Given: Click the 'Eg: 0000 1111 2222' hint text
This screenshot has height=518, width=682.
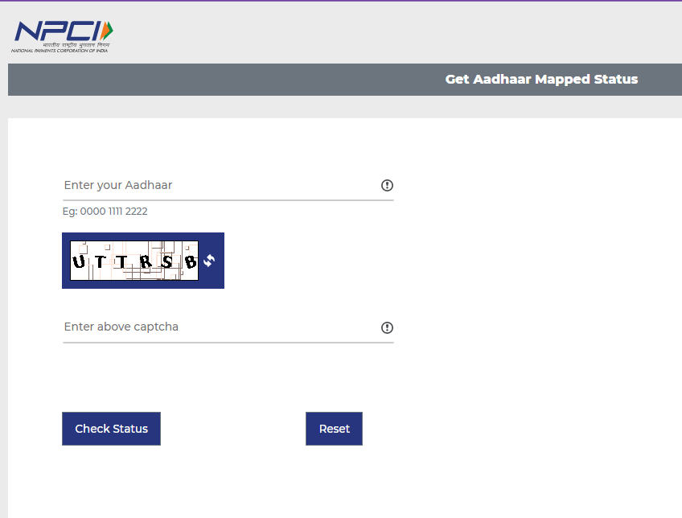Looking at the screenshot, I should click(105, 212).
